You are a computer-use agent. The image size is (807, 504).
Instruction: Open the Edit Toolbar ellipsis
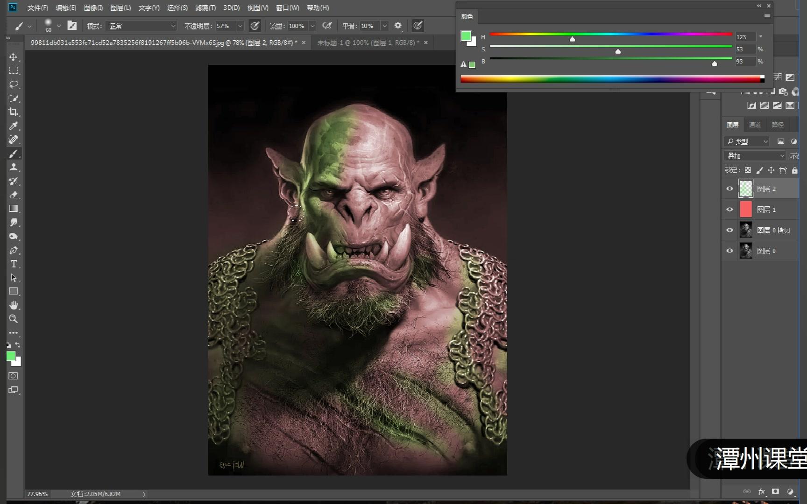(x=13, y=333)
